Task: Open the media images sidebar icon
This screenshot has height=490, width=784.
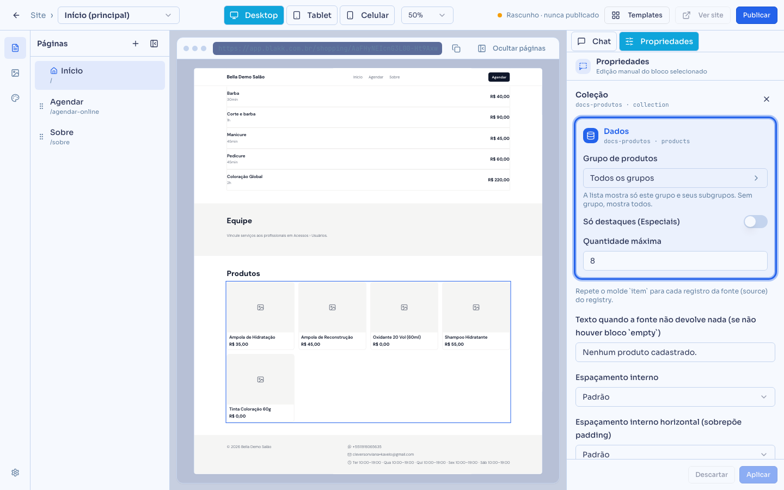Action: (x=15, y=73)
